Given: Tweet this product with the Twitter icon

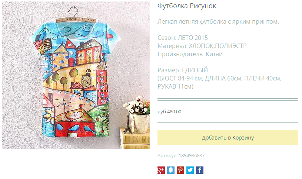Looking at the screenshot, I should point(190,170).
